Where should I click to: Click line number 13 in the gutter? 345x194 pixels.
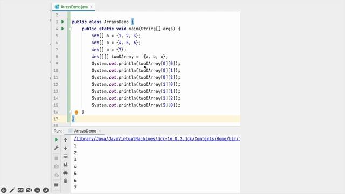coord(56,91)
